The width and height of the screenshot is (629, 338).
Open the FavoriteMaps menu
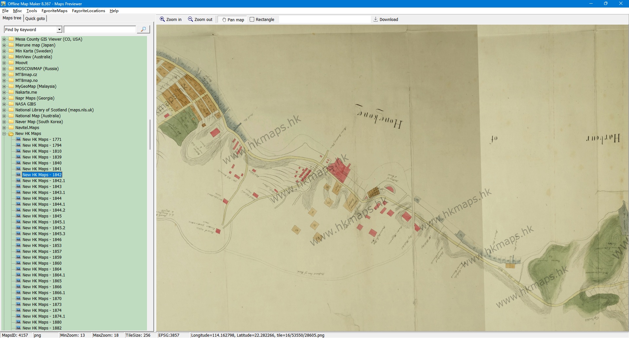pos(54,11)
